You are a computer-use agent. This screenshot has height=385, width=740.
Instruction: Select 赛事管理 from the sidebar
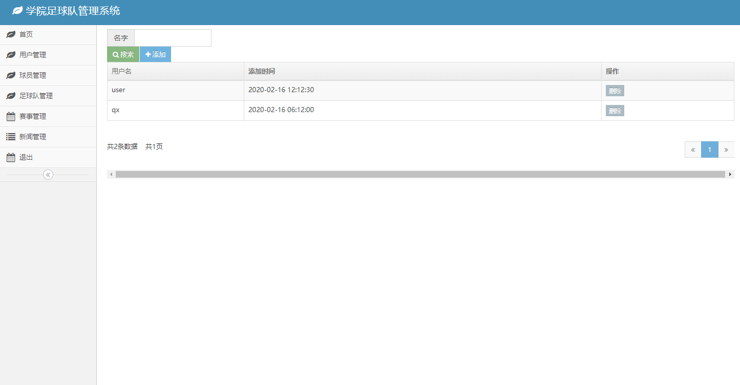(48, 116)
